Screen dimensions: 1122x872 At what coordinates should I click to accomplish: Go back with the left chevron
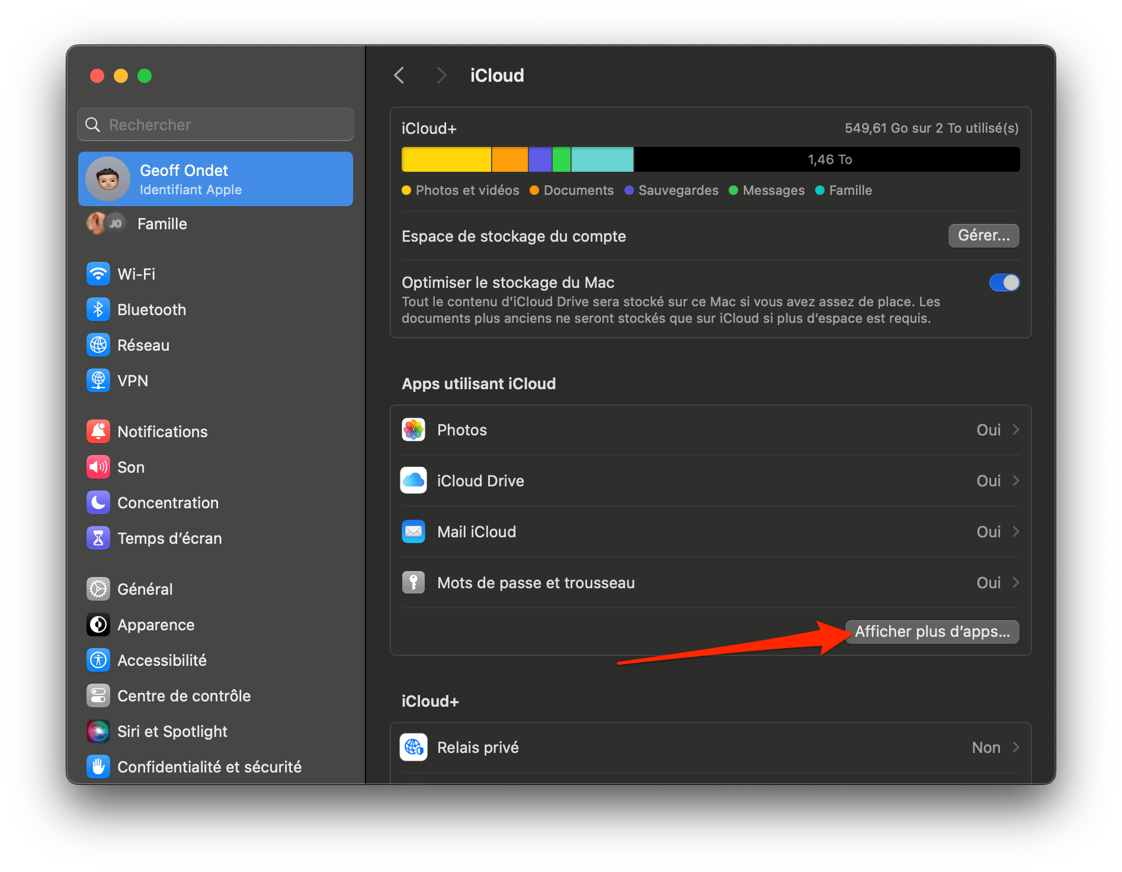[399, 75]
